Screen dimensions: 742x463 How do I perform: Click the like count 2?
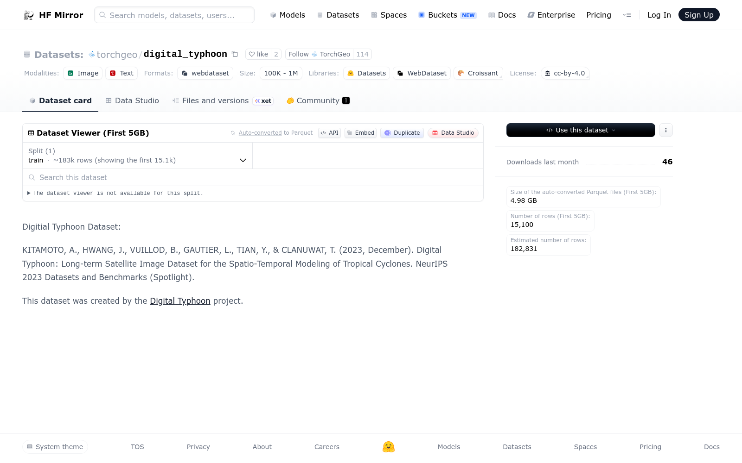(x=276, y=54)
